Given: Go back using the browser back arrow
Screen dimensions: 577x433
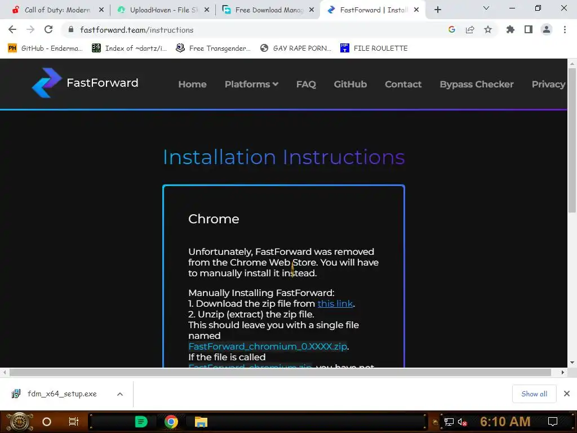Looking at the screenshot, I should point(12,29).
